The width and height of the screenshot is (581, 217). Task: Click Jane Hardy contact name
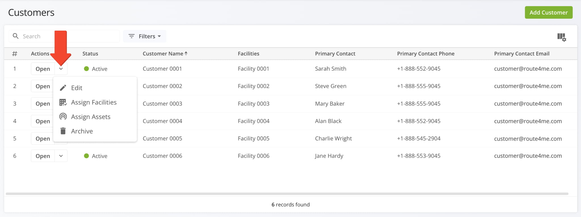[329, 156]
